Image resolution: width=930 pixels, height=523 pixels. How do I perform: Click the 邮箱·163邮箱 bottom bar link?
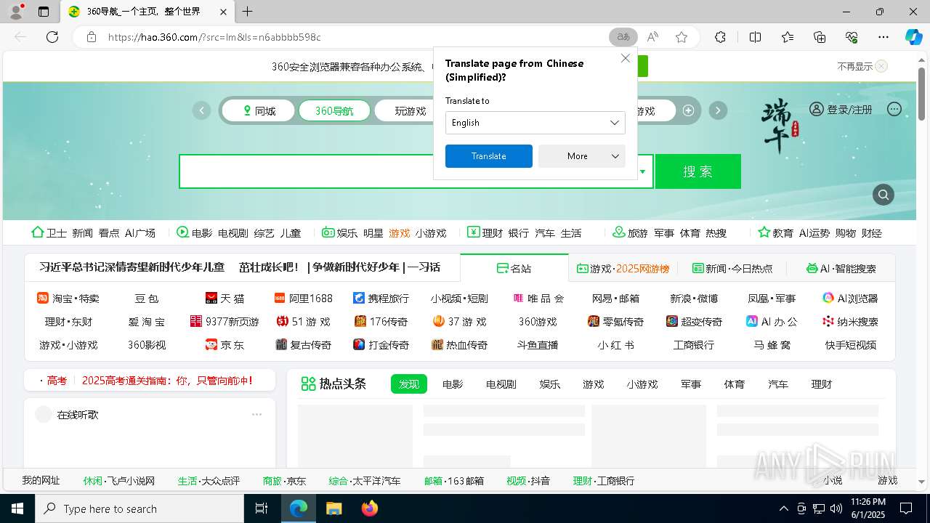coord(454,481)
